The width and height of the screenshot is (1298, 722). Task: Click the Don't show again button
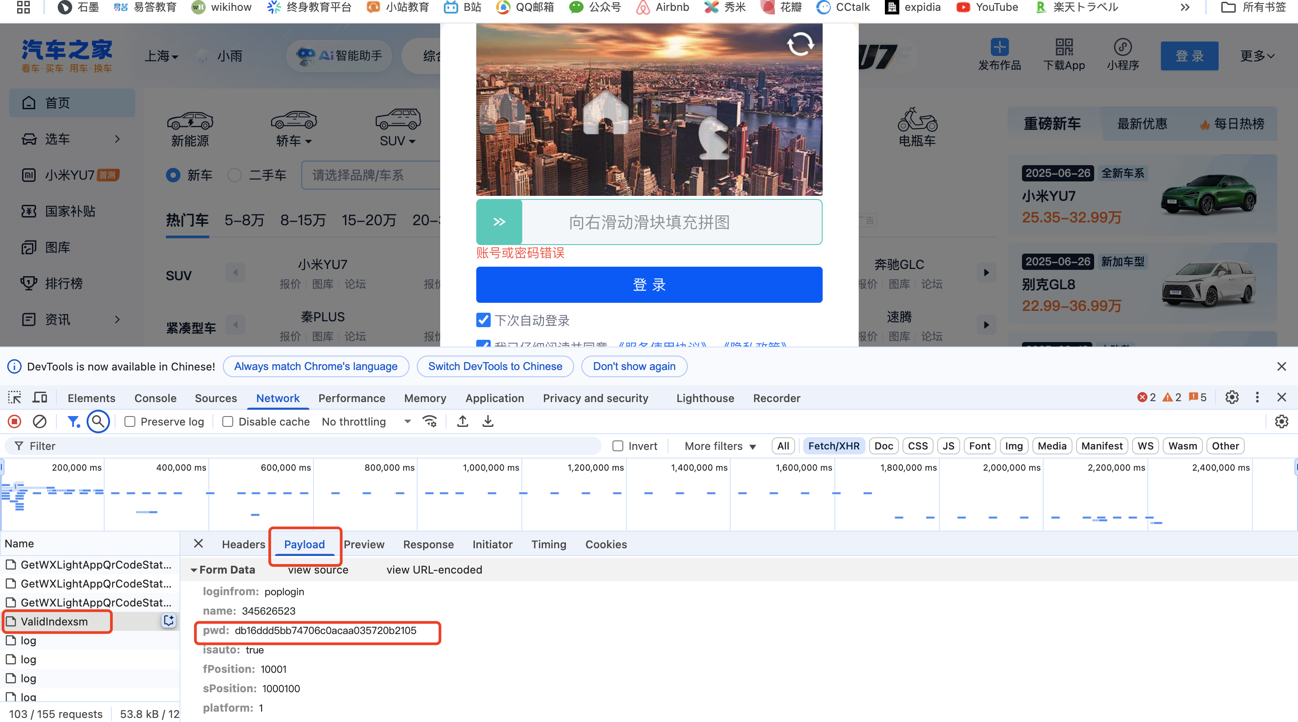[634, 366]
